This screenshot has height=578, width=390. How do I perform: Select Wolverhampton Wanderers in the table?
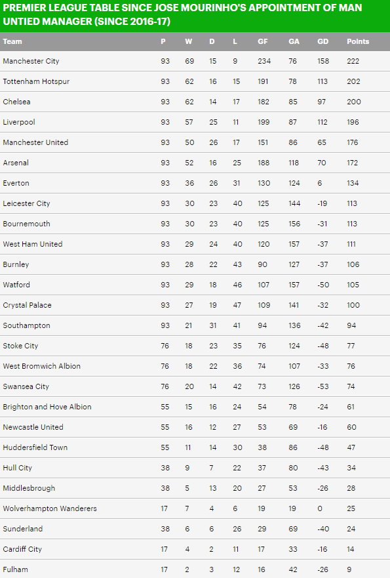(50, 508)
